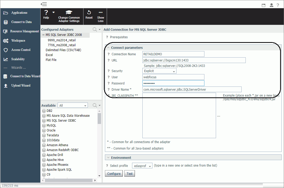
Task: Select Delimited Files (CSV/TAB) adapter
Action: (x=63, y=50)
